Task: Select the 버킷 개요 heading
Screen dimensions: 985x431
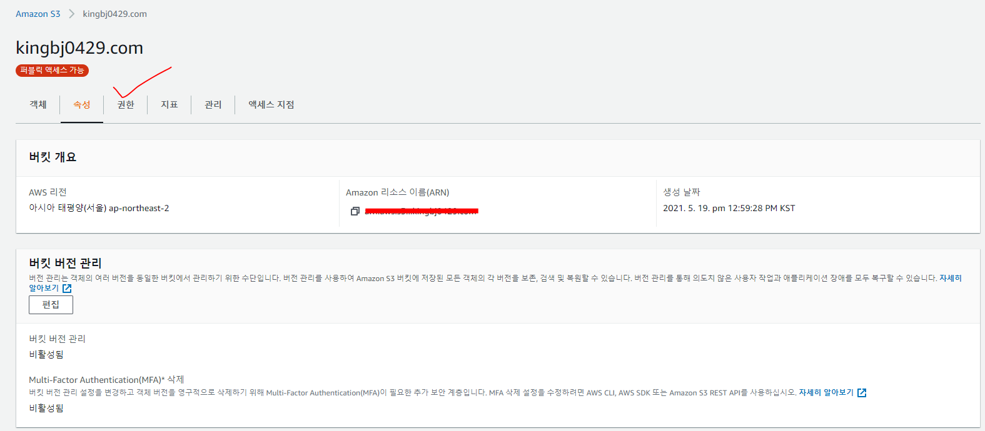Action: (x=53, y=157)
